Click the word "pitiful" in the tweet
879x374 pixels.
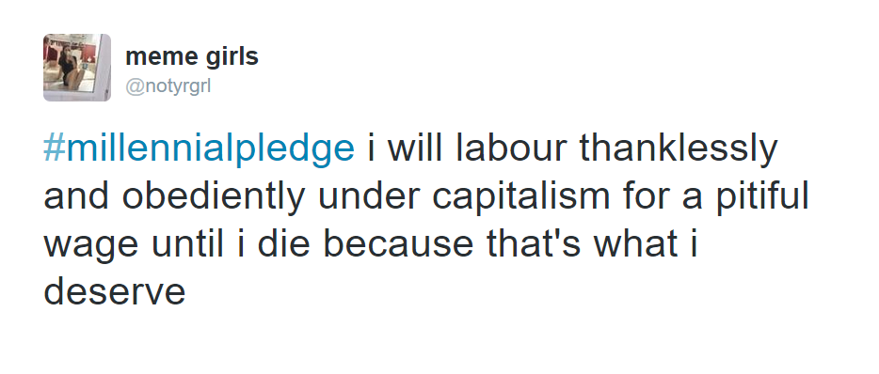click(762, 197)
